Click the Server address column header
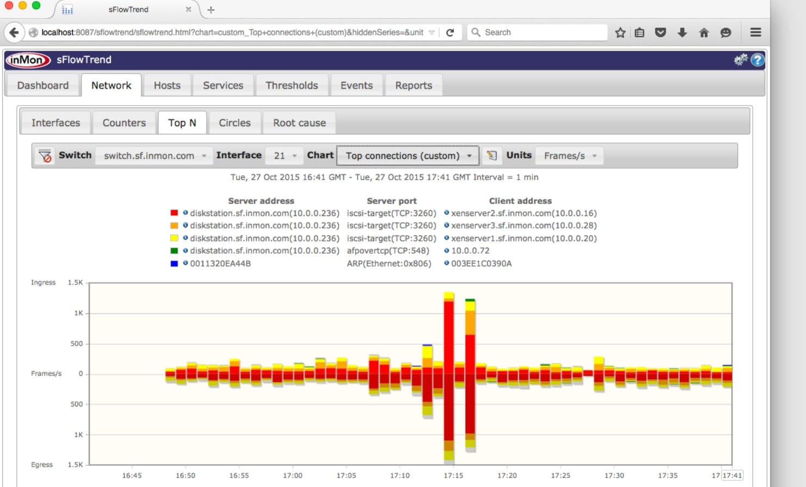This screenshot has width=806, height=487. (261, 201)
